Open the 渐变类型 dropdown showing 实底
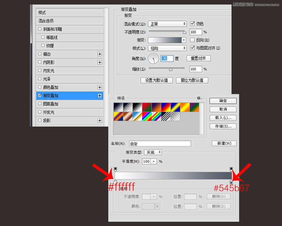The image size is (282, 226). [153, 152]
